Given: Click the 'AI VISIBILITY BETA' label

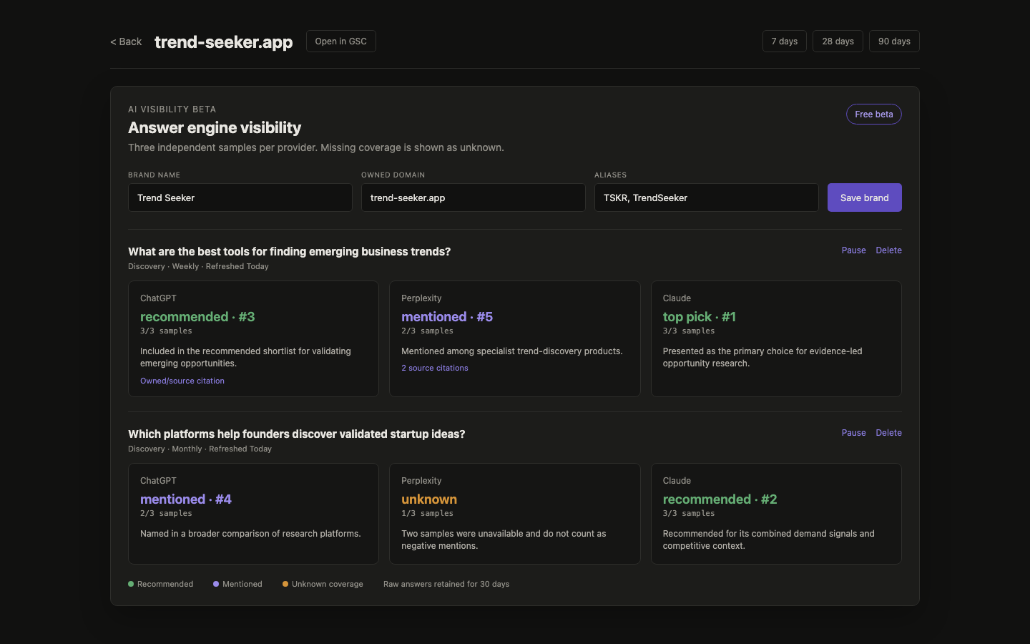Looking at the screenshot, I should click(x=172, y=109).
